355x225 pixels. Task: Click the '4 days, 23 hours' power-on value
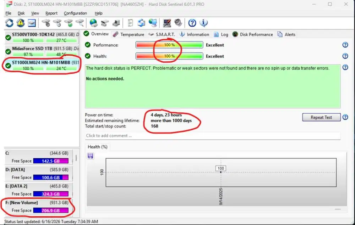click(166, 115)
